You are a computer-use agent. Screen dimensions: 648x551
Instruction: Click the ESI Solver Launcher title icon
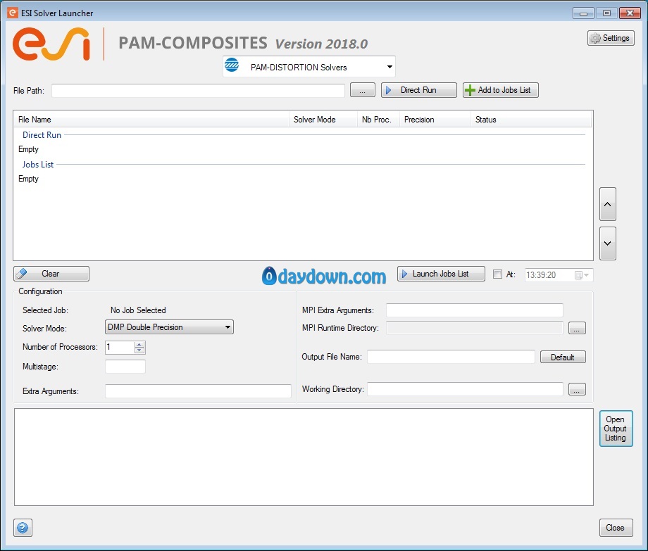[13, 13]
